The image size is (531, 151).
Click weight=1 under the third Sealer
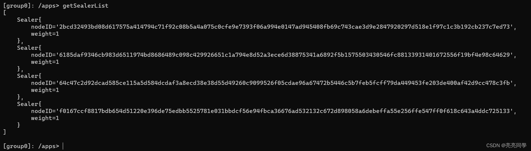pyautogui.click(x=45, y=90)
